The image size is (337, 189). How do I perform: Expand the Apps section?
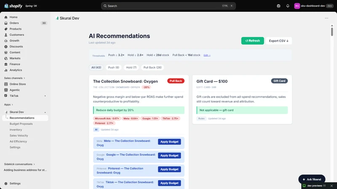(x=8, y=105)
